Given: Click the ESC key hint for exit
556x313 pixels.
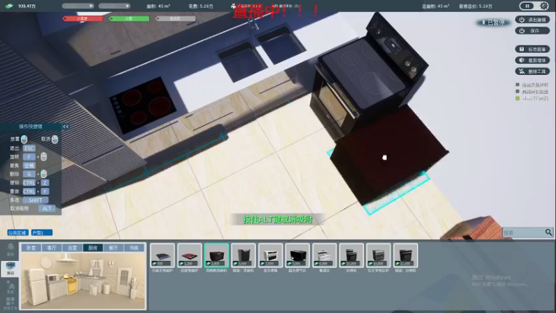Looking at the screenshot, I should click(29, 148).
